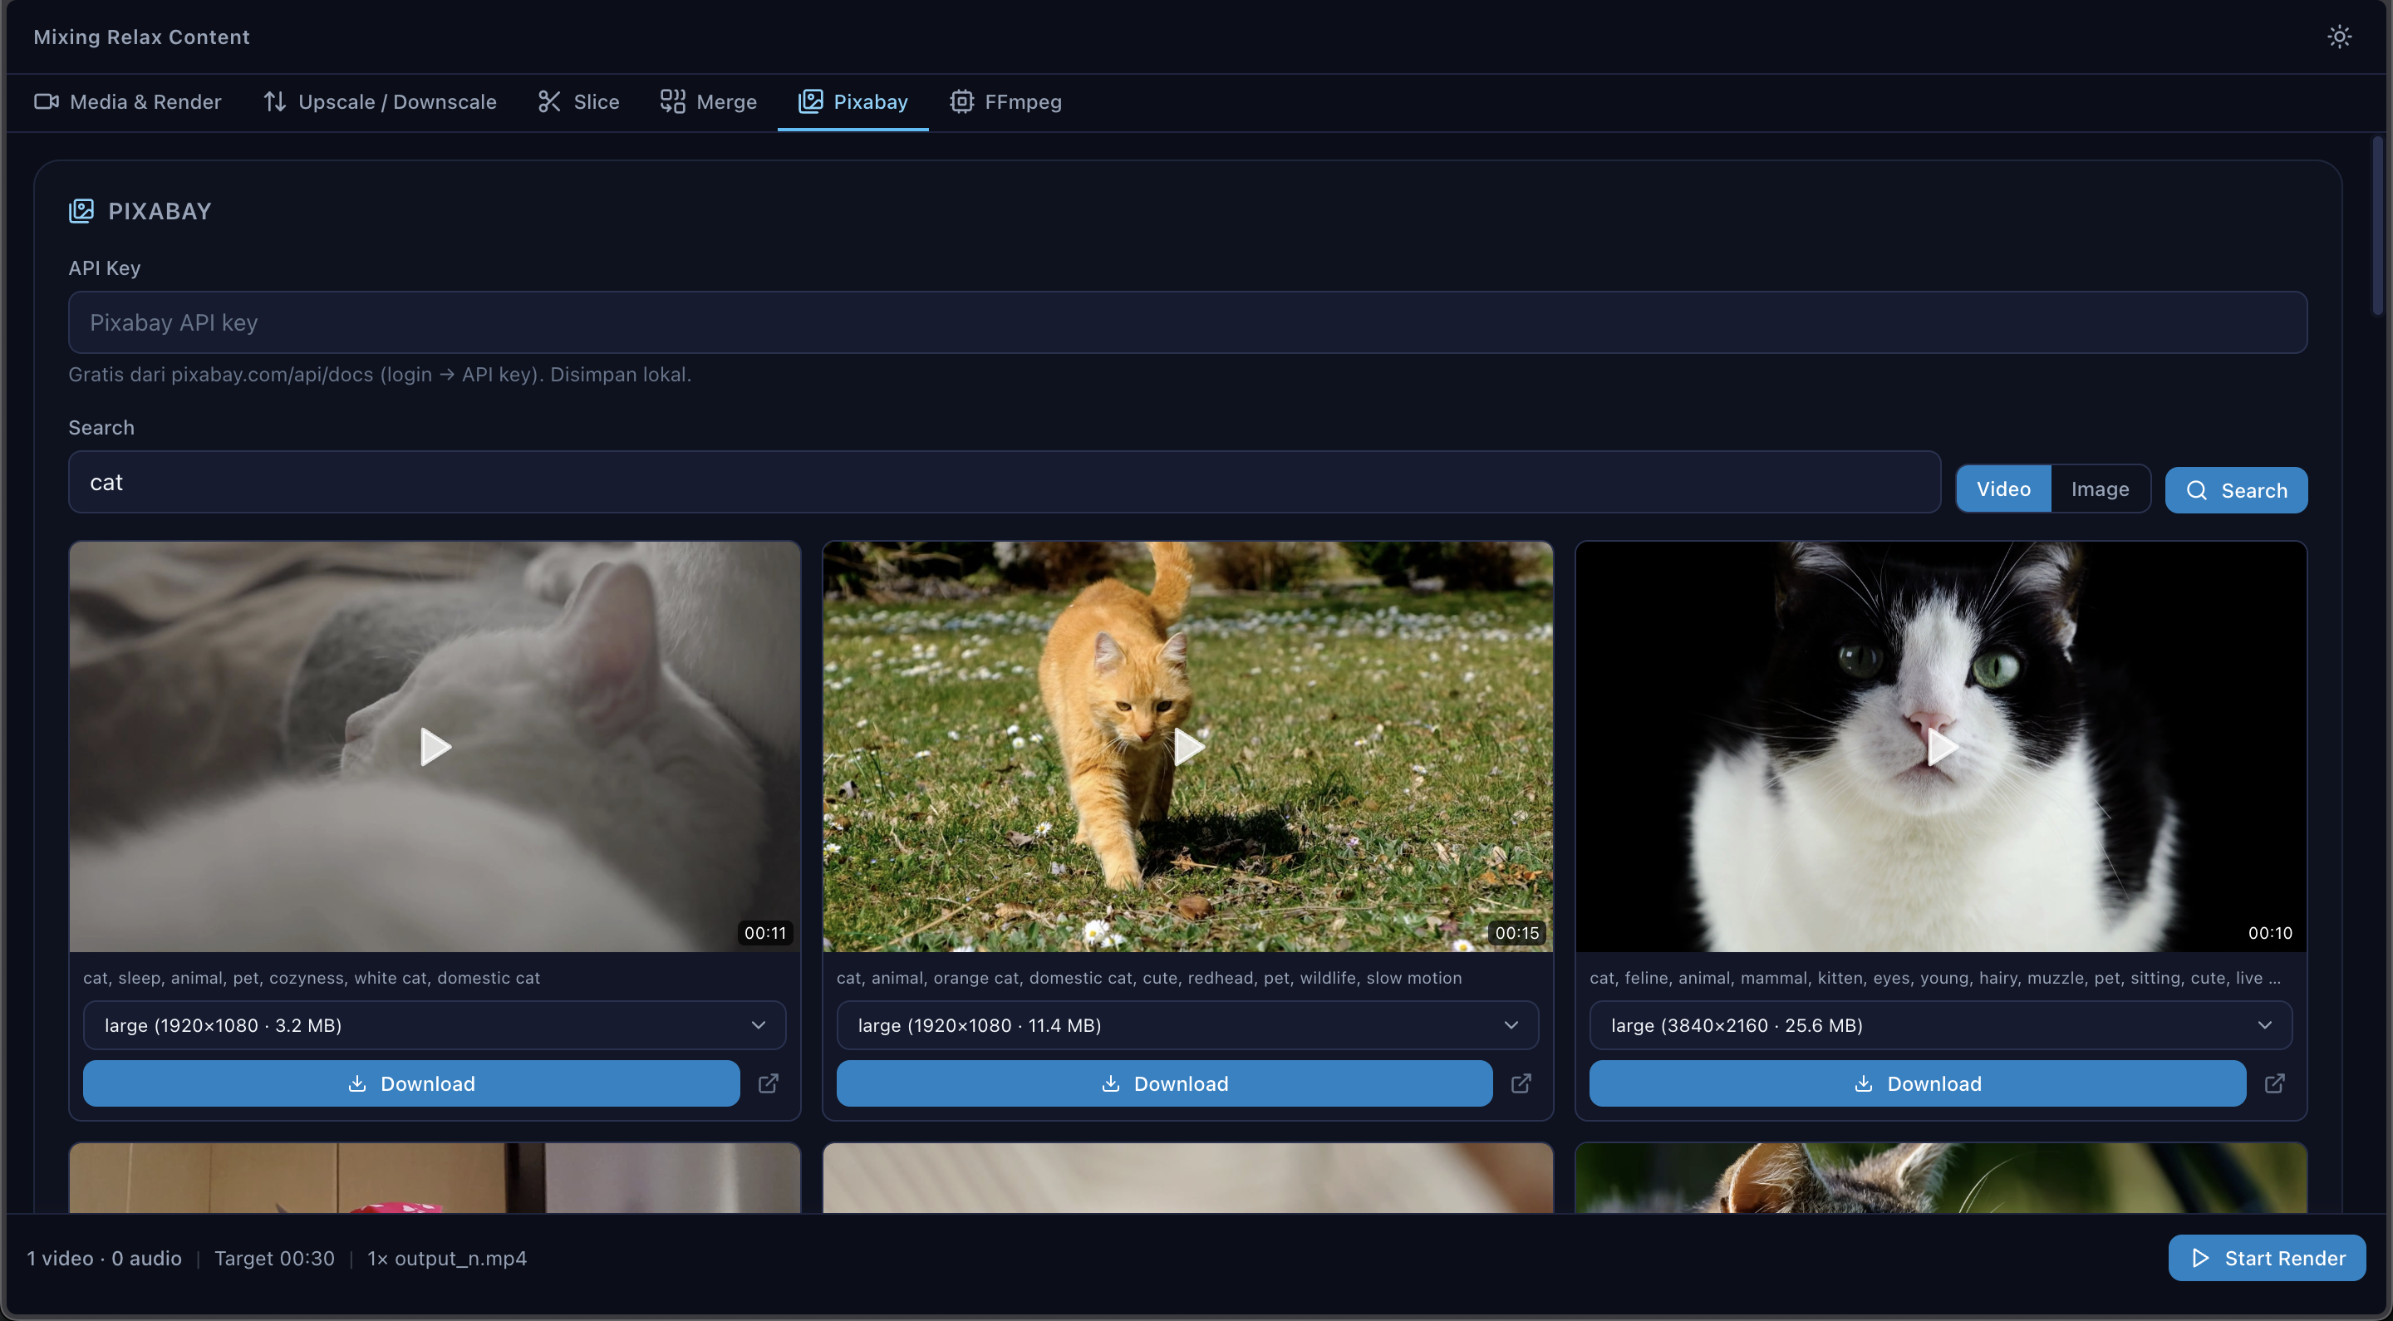Switch to the Media & Render tab

point(128,102)
